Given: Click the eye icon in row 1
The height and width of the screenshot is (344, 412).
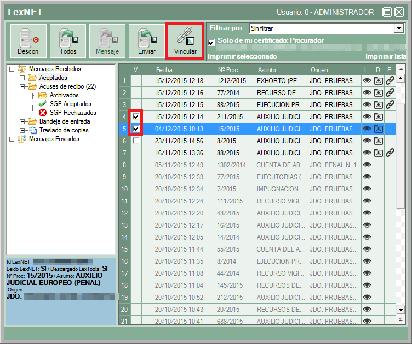Looking at the screenshot, I should (x=367, y=81).
